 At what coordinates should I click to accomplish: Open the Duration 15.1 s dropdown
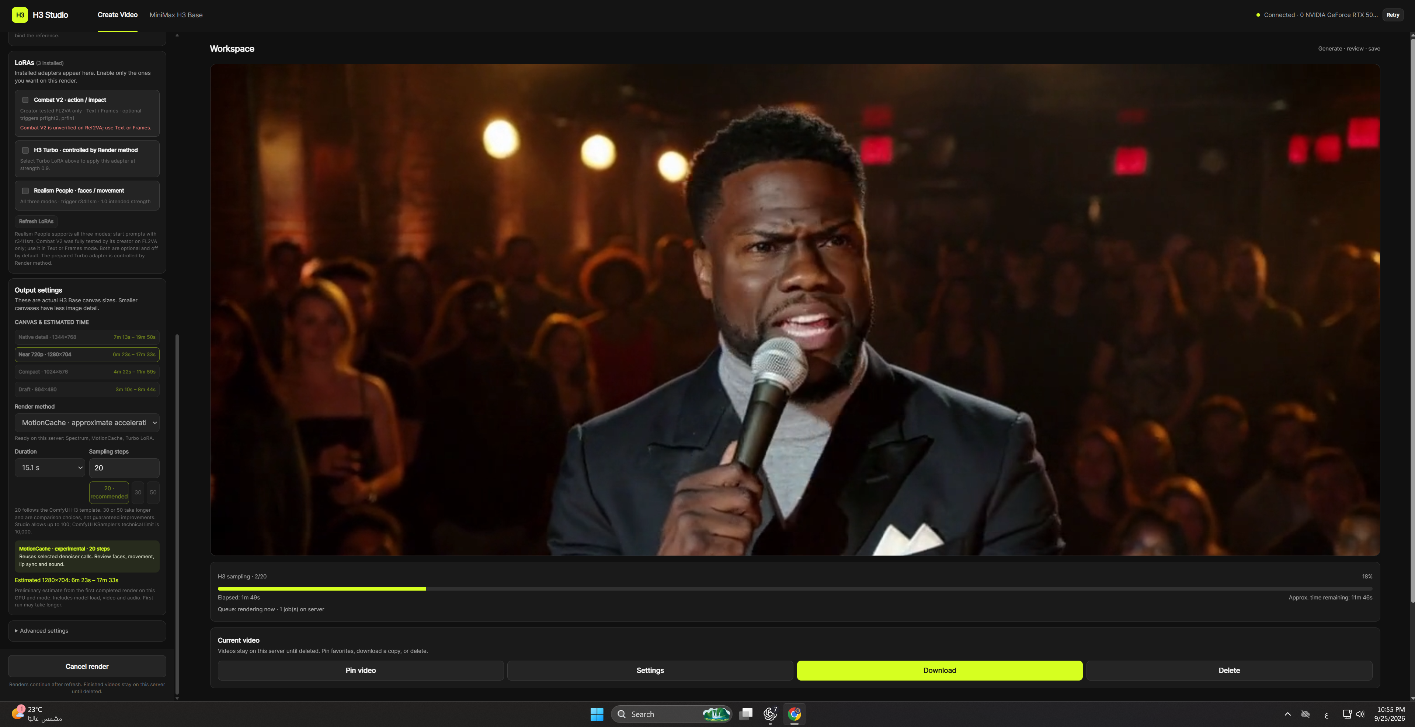(x=49, y=467)
